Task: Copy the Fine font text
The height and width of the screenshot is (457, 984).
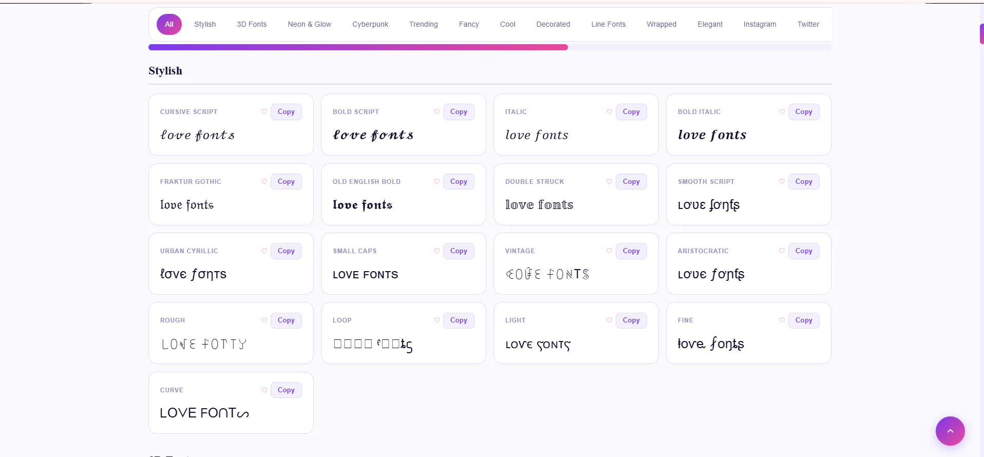Action: tap(804, 320)
